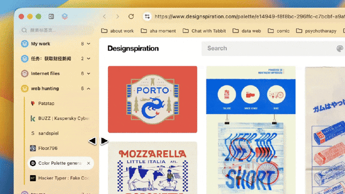The width and height of the screenshot is (345, 194).
Task: Go back with the left arrow
Action: click(105, 17)
